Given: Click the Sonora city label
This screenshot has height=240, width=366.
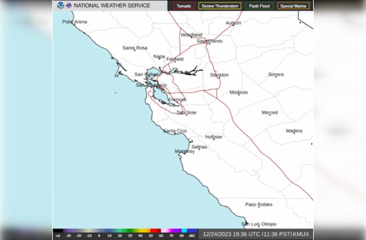Looking at the screenshot, I should coord(276,74).
